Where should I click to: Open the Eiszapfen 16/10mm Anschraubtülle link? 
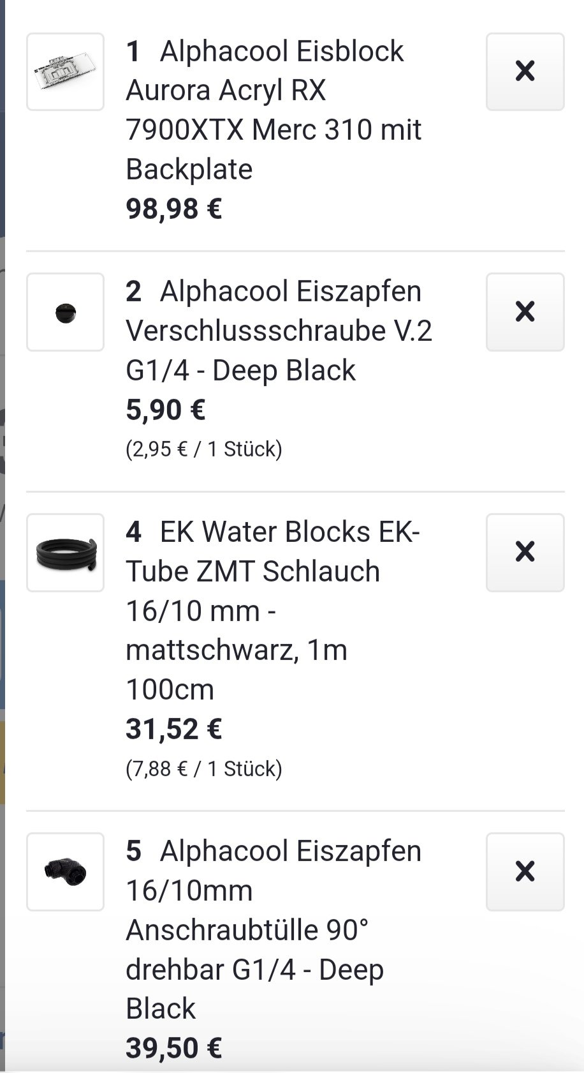click(274, 929)
